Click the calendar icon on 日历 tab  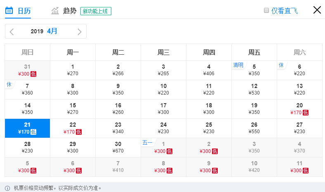[x=9, y=10]
